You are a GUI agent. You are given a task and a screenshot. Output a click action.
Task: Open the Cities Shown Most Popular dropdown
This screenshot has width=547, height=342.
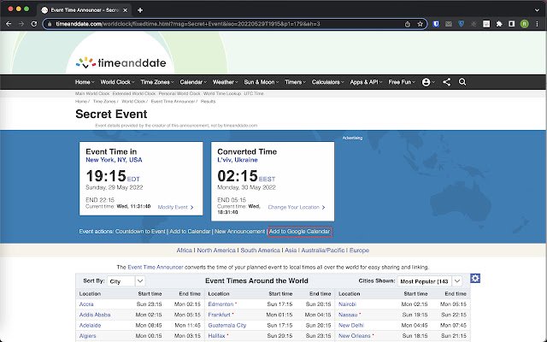click(430, 281)
